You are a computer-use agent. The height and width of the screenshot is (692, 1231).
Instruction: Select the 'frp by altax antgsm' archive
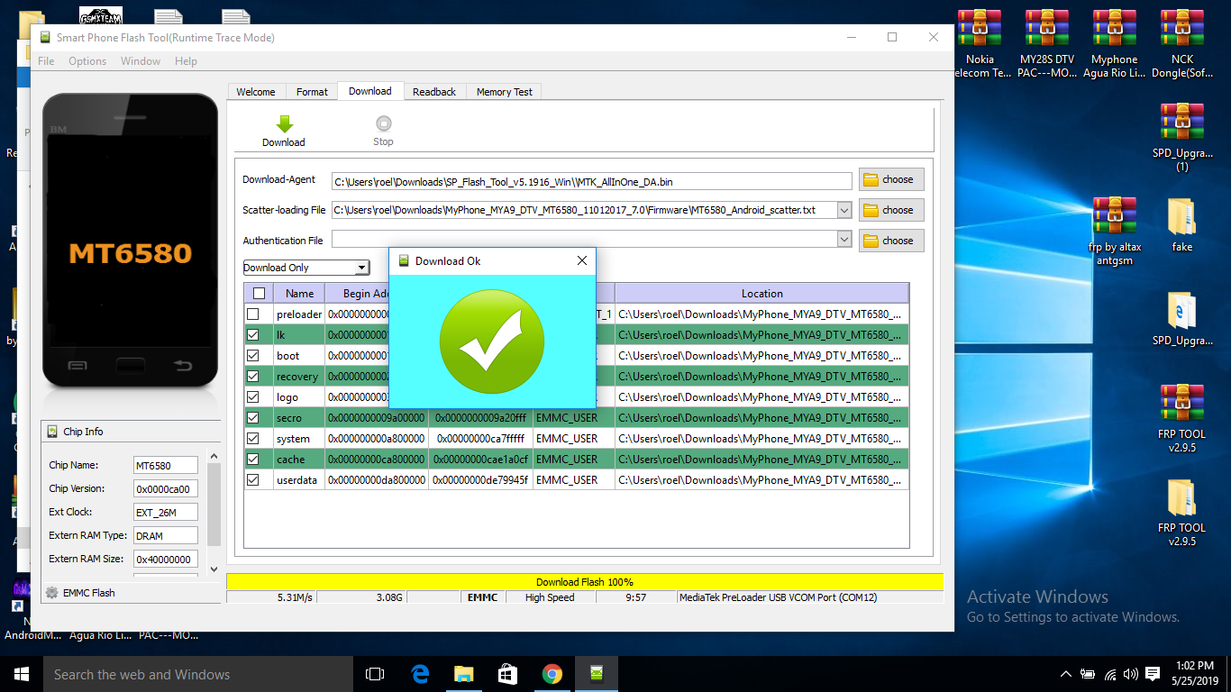pos(1114,217)
